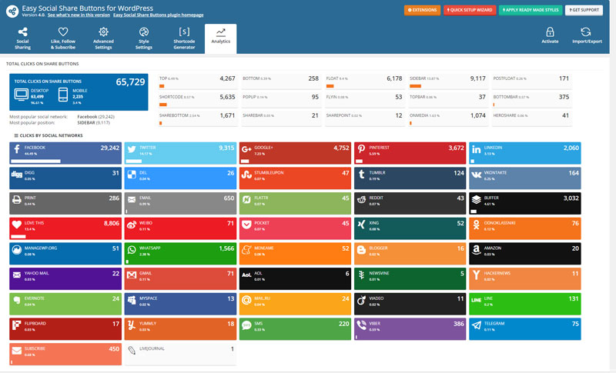Click the VKontakte icon
Screen dimensions: 616x373
pyautogui.click(x=476, y=175)
